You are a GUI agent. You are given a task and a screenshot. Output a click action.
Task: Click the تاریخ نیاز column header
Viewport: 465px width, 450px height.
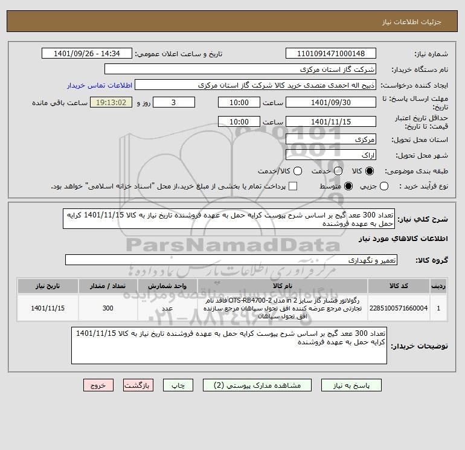pyautogui.click(x=48, y=286)
